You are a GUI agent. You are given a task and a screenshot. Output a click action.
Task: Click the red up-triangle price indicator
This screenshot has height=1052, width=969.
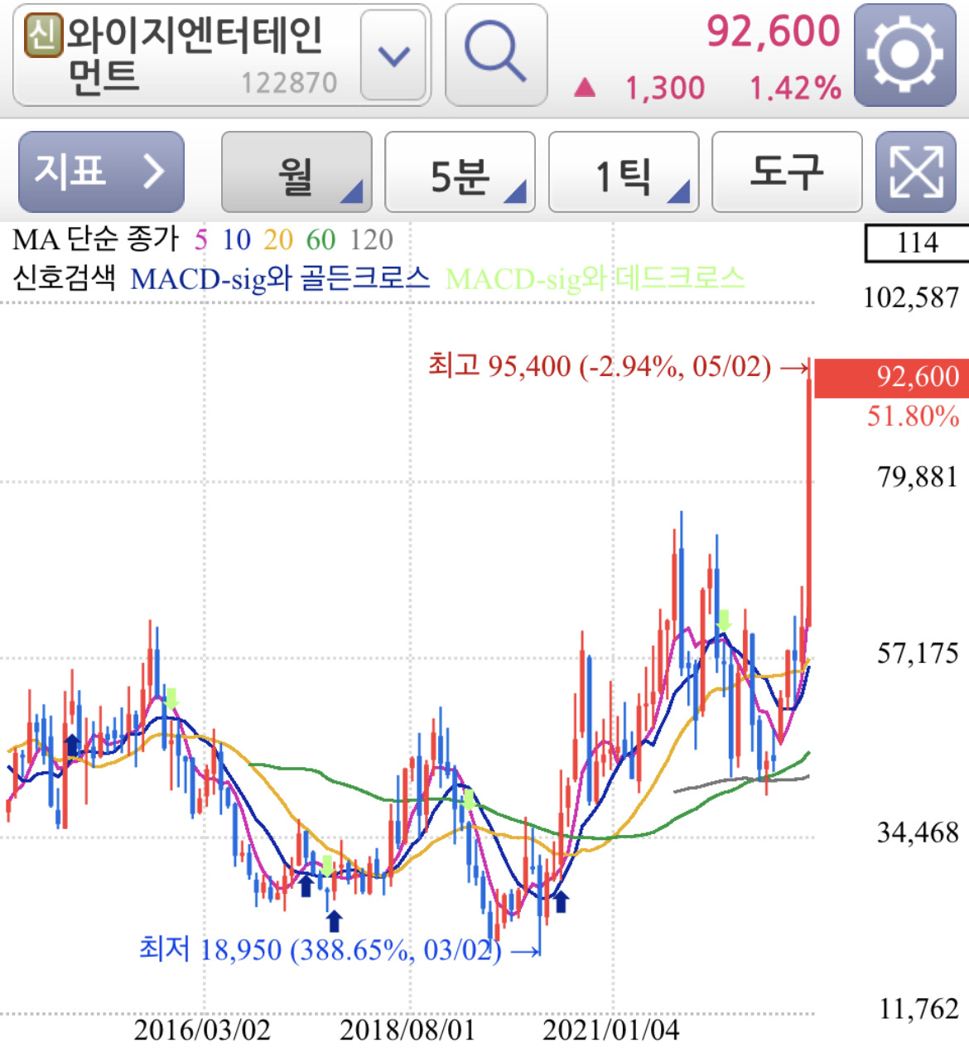[x=585, y=87]
